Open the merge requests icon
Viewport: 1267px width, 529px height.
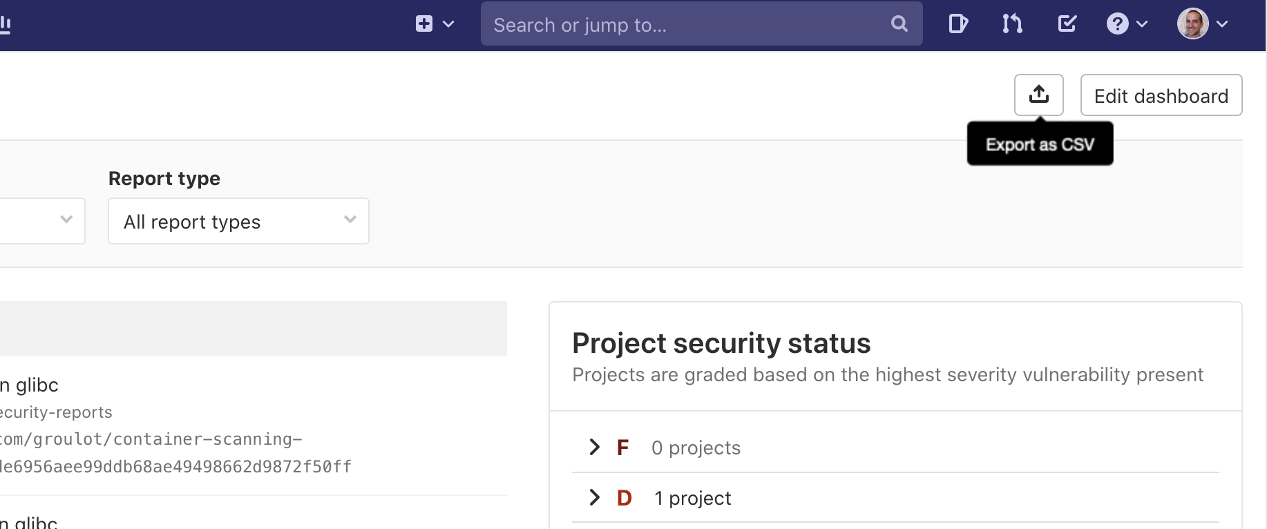[1012, 23]
